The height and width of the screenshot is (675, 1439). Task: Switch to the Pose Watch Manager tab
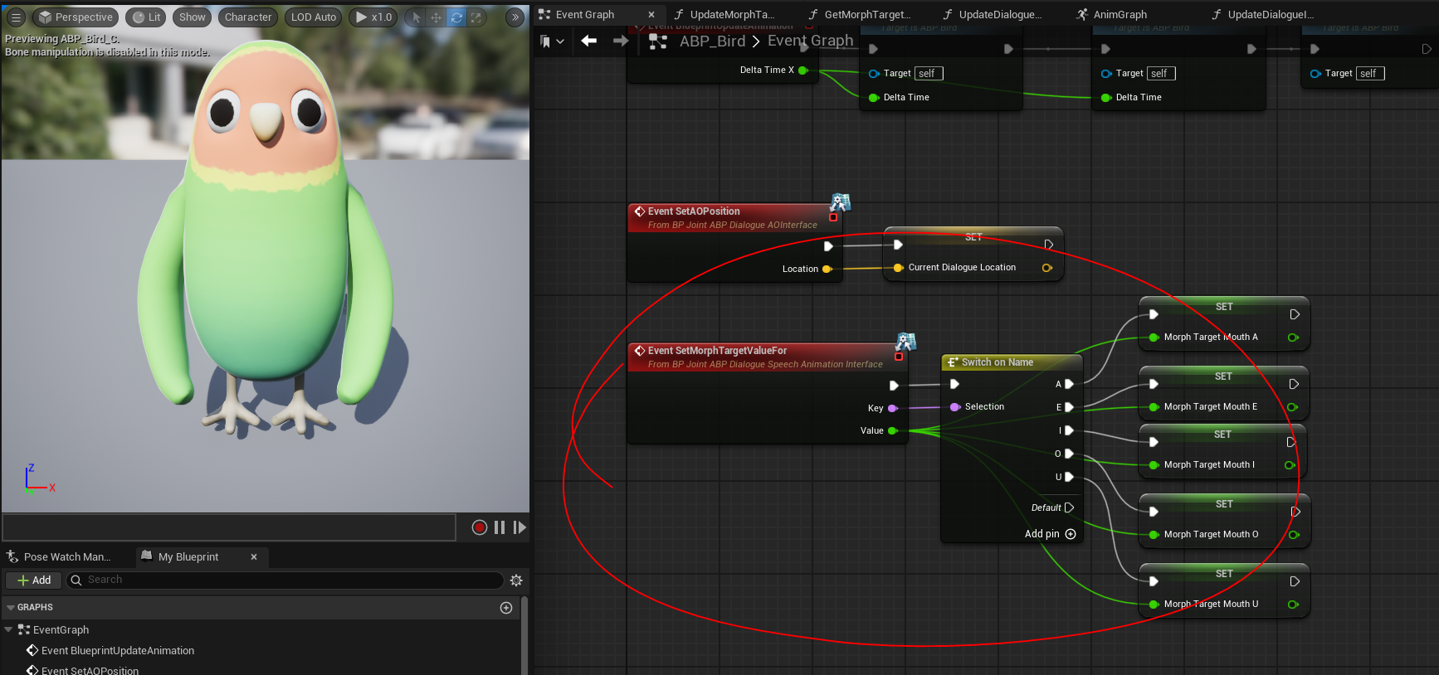point(66,557)
